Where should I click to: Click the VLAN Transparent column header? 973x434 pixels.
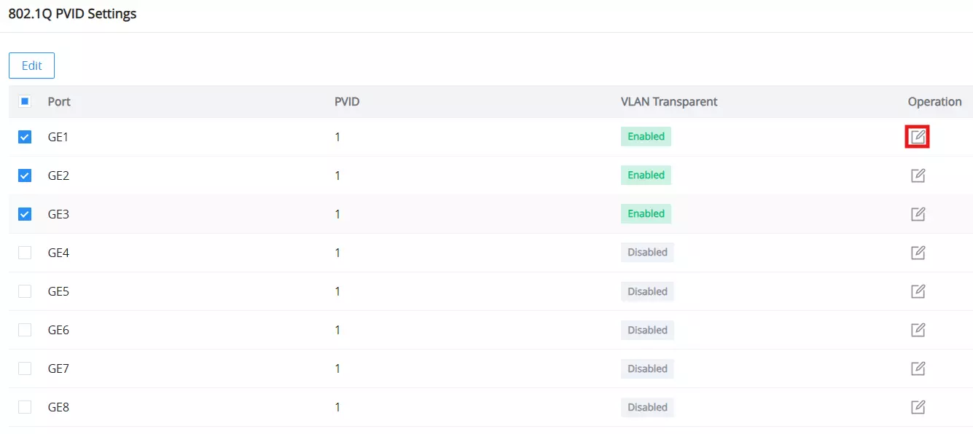(669, 102)
